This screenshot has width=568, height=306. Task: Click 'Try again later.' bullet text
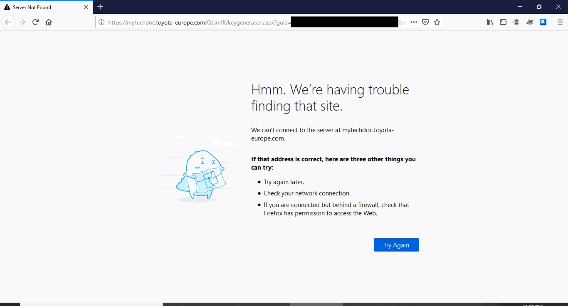(x=284, y=182)
